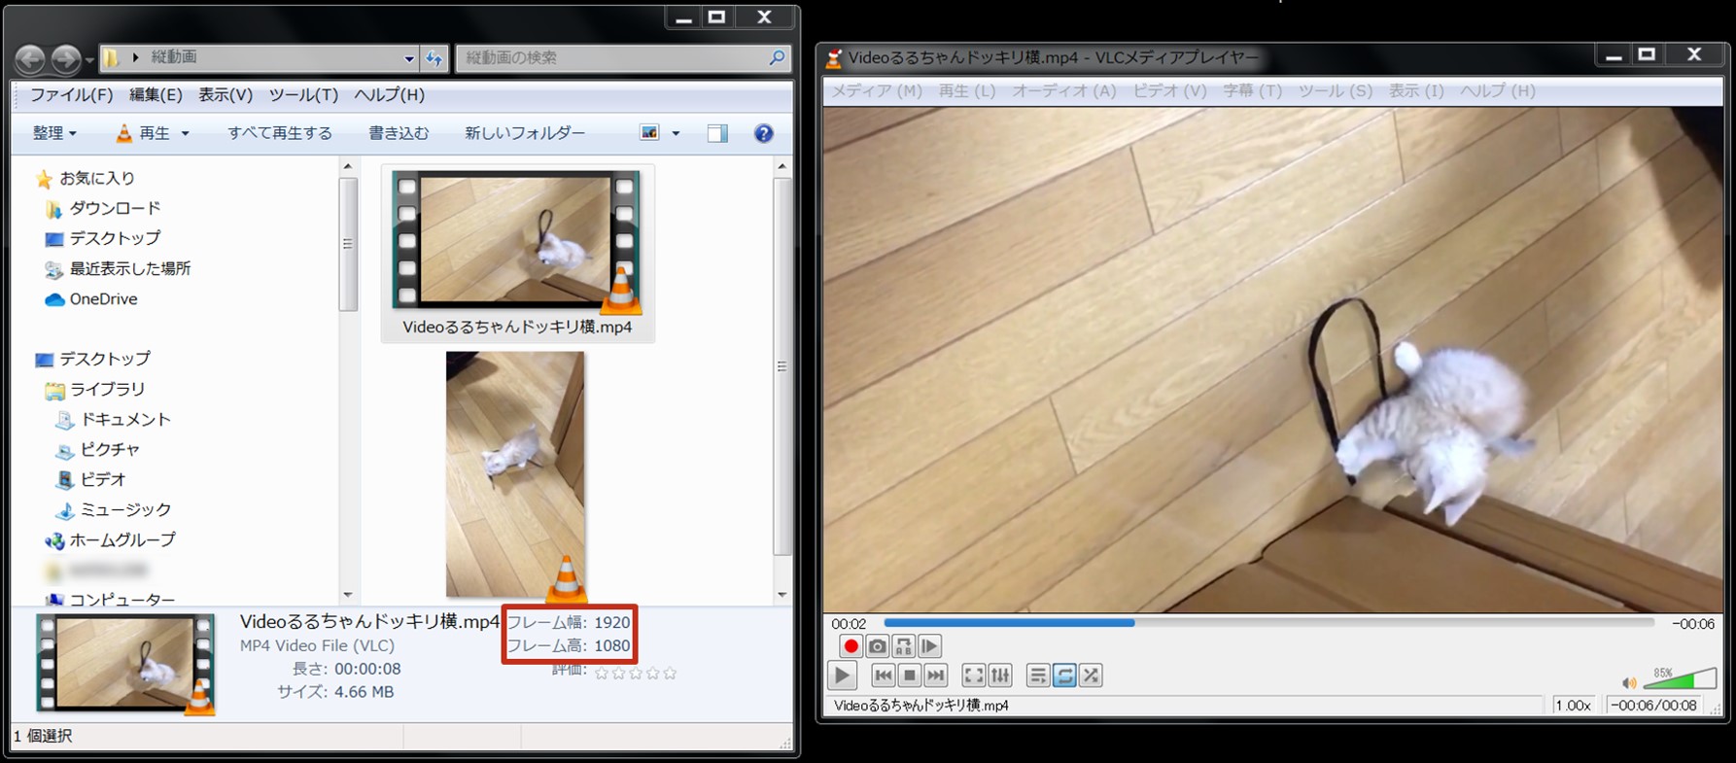Screen dimensions: 1736x763
Task: Select 最近表示した場所 in navigation pane
Action: pyautogui.click(x=118, y=269)
